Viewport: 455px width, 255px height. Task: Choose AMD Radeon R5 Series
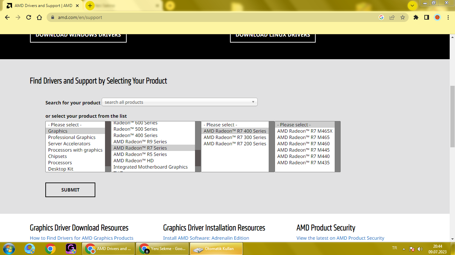click(x=153, y=154)
